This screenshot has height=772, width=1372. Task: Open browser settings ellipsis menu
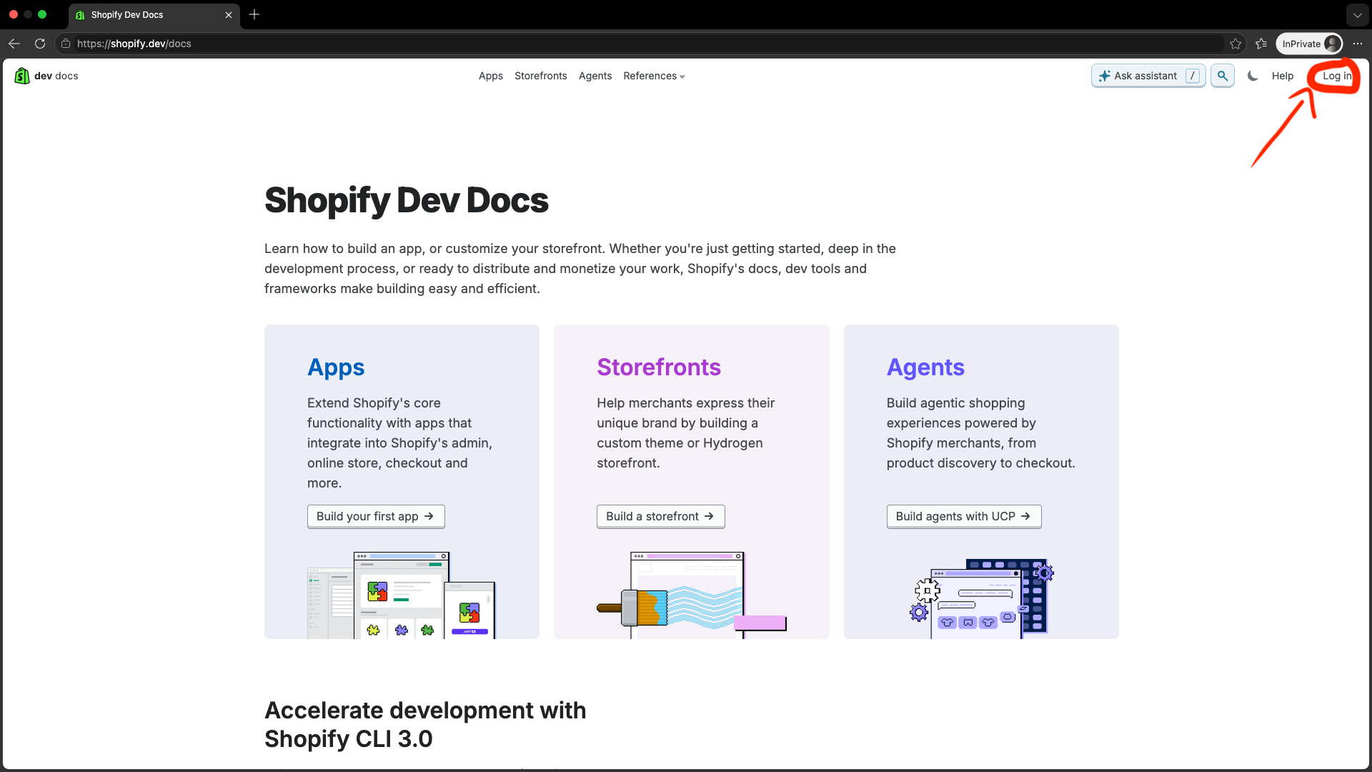pyautogui.click(x=1358, y=44)
